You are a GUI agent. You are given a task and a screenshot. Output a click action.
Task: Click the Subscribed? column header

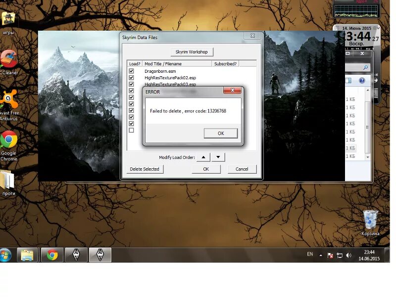pos(225,64)
